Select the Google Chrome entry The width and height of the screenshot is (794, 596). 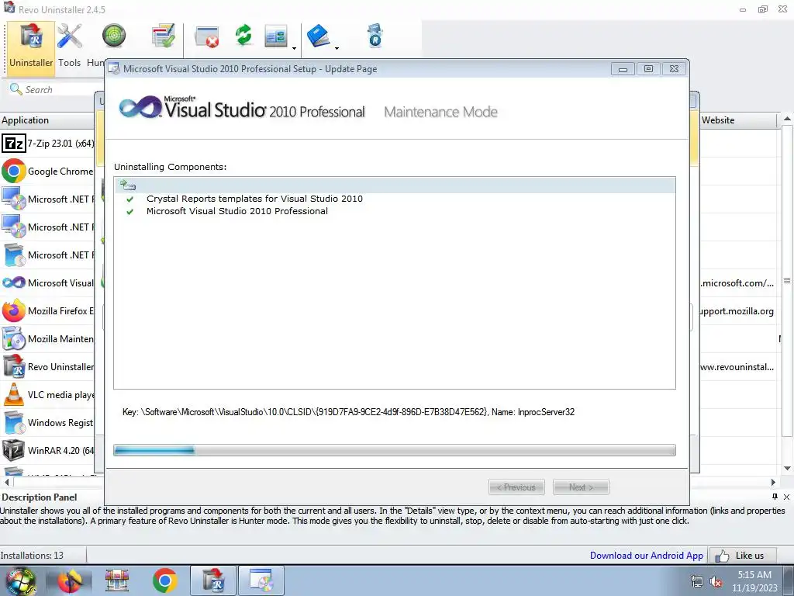point(47,172)
